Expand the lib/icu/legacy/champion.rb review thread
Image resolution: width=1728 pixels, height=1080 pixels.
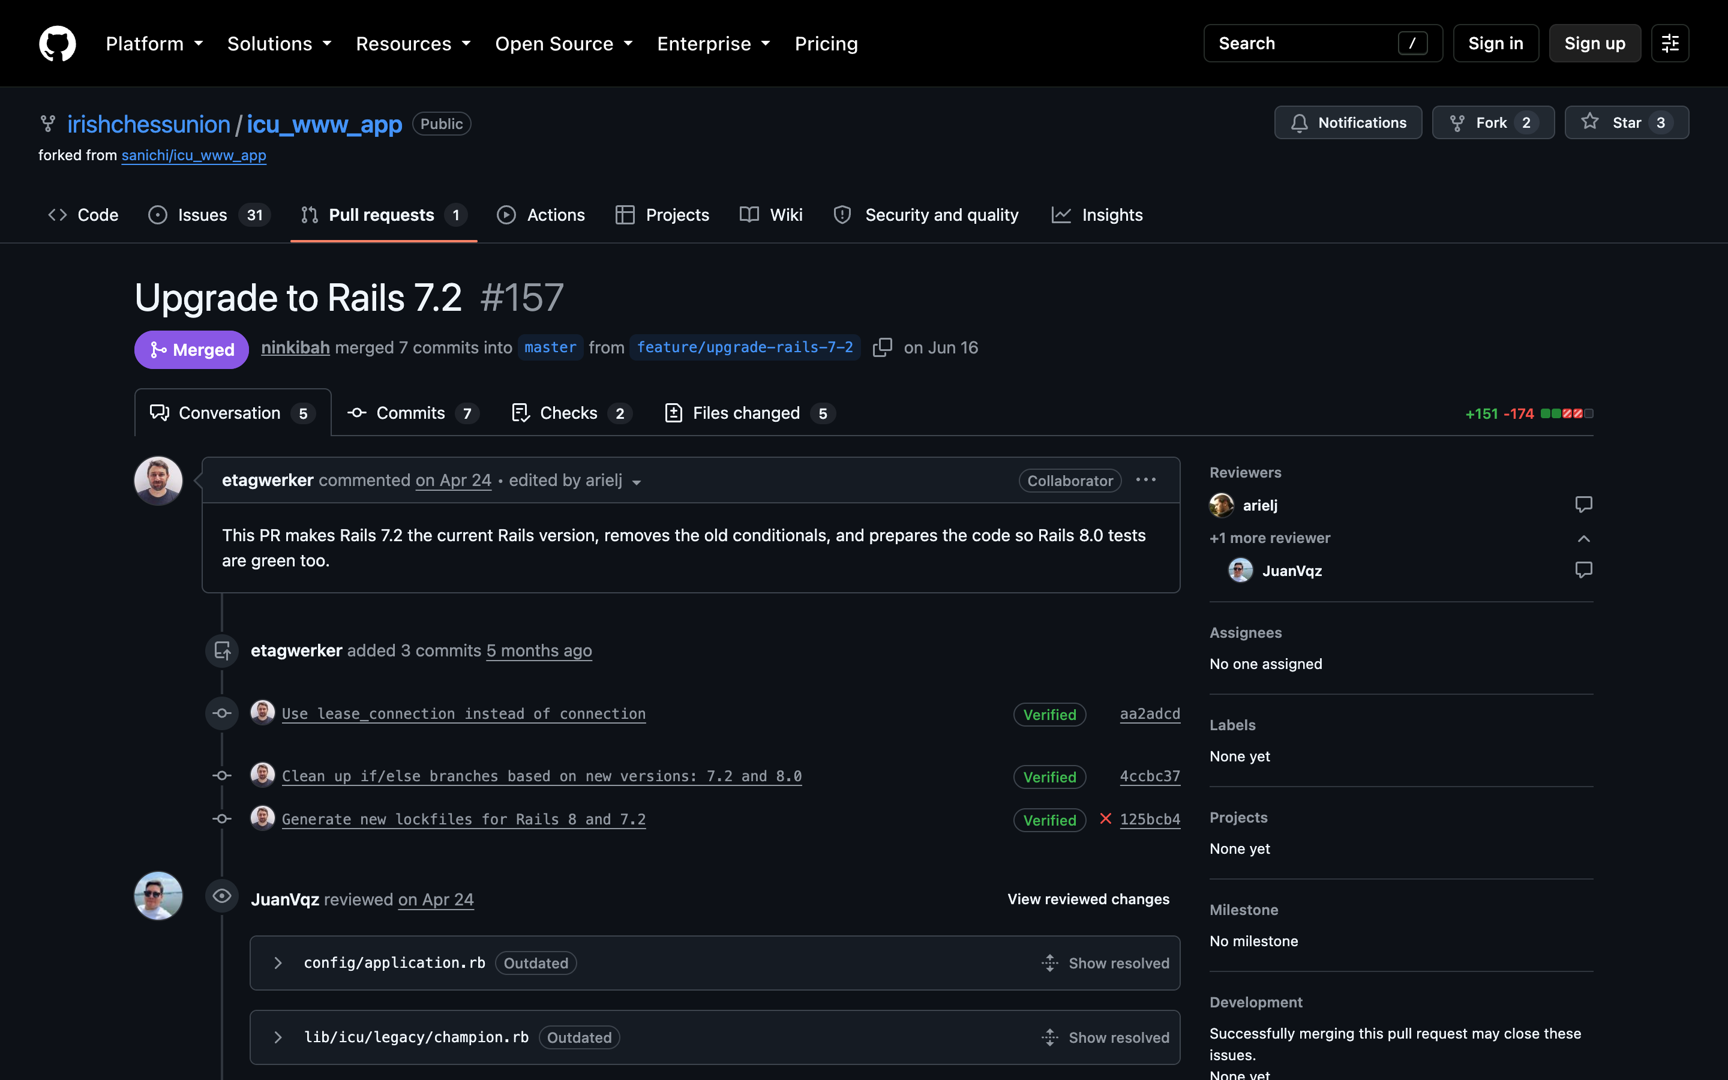coord(278,1037)
